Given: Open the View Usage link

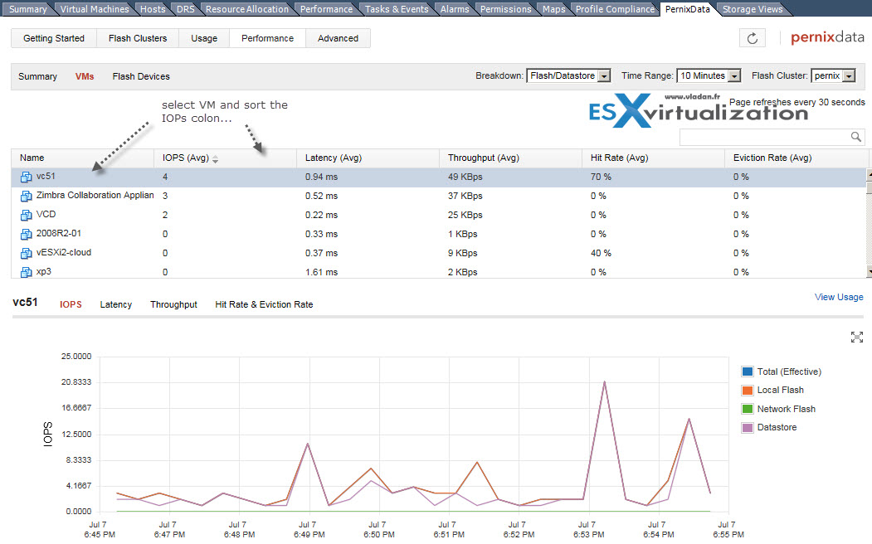Looking at the screenshot, I should [839, 297].
